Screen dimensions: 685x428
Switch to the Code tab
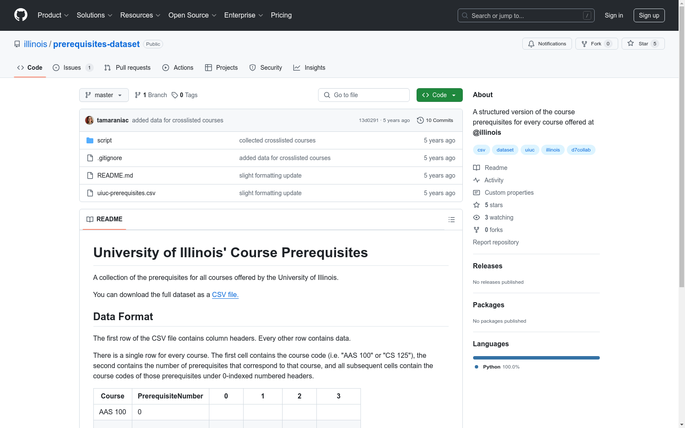coord(30,68)
